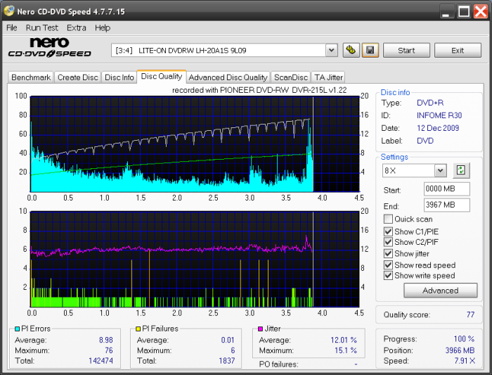Toggle the Show jitter checkbox
This screenshot has width=492, height=375.
(x=388, y=253)
